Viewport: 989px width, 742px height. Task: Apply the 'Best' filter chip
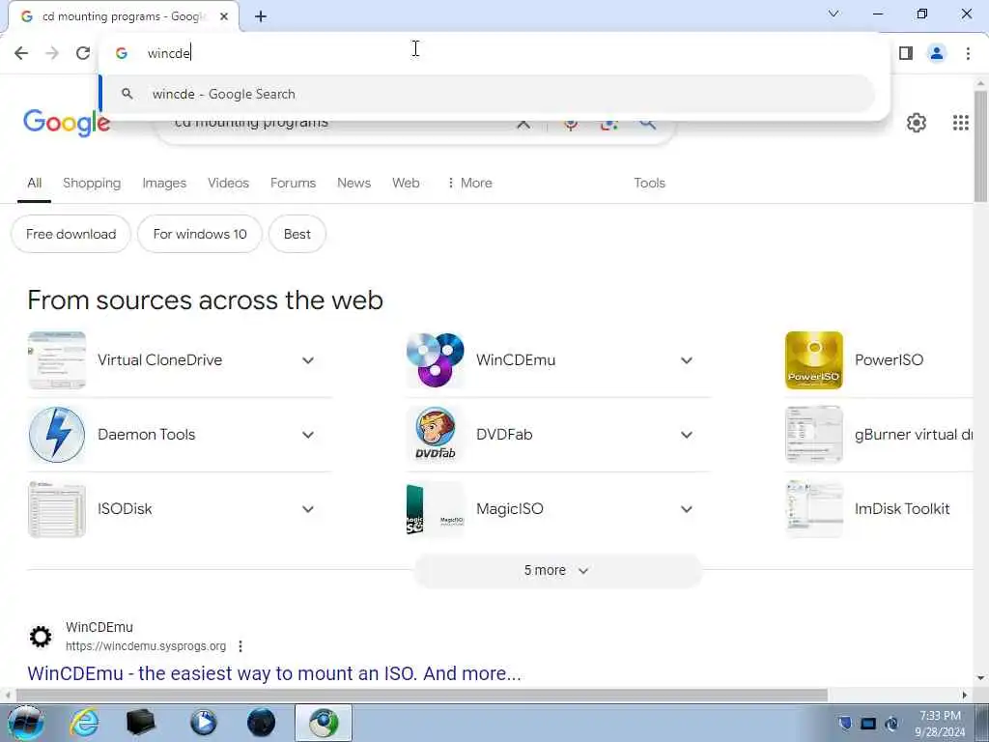[x=297, y=234]
